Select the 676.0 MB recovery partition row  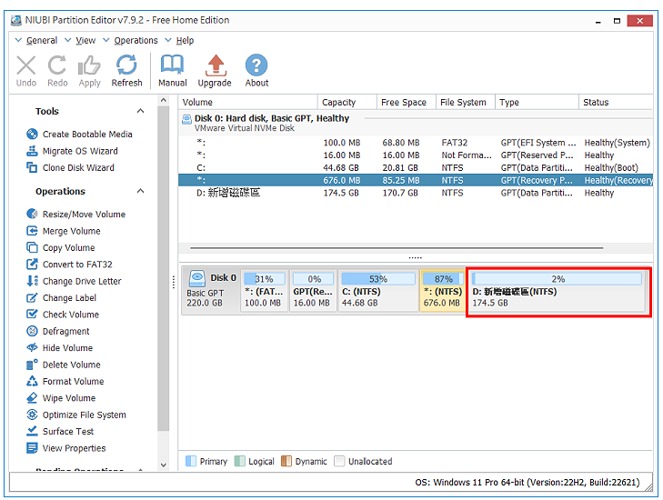pyautogui.click(x=416, y=180)
